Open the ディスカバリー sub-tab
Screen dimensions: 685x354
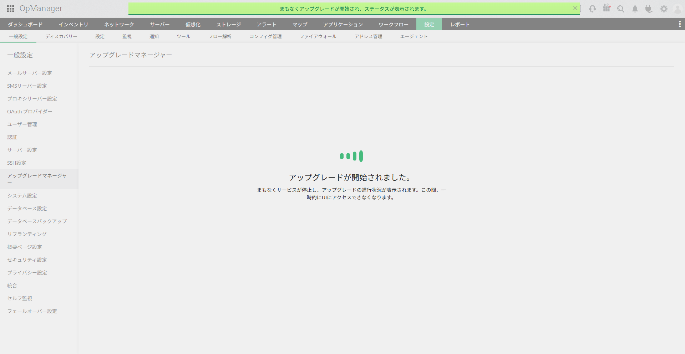[61, 36]
